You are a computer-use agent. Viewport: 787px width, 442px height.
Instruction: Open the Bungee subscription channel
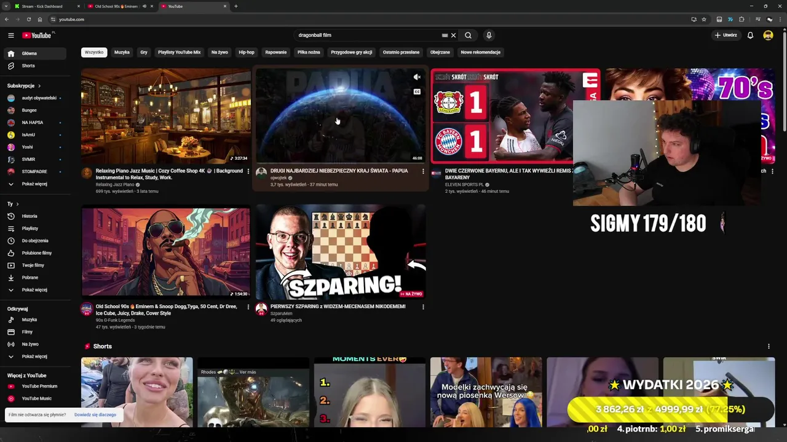pyautogui.click(x=35, y=110)
